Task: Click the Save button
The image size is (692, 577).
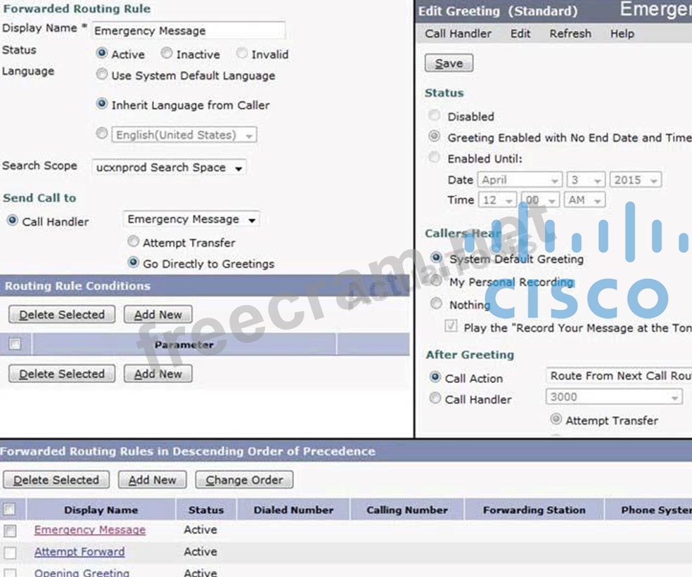Action: (x=449, y=64)
